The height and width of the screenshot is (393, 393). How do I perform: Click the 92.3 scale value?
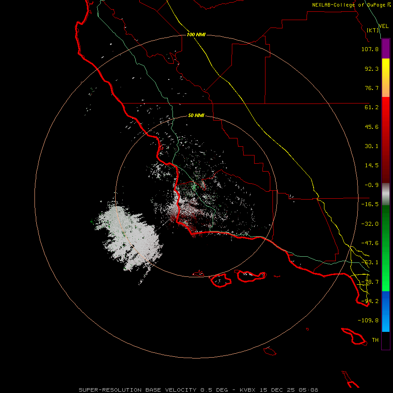pos(372,69)
